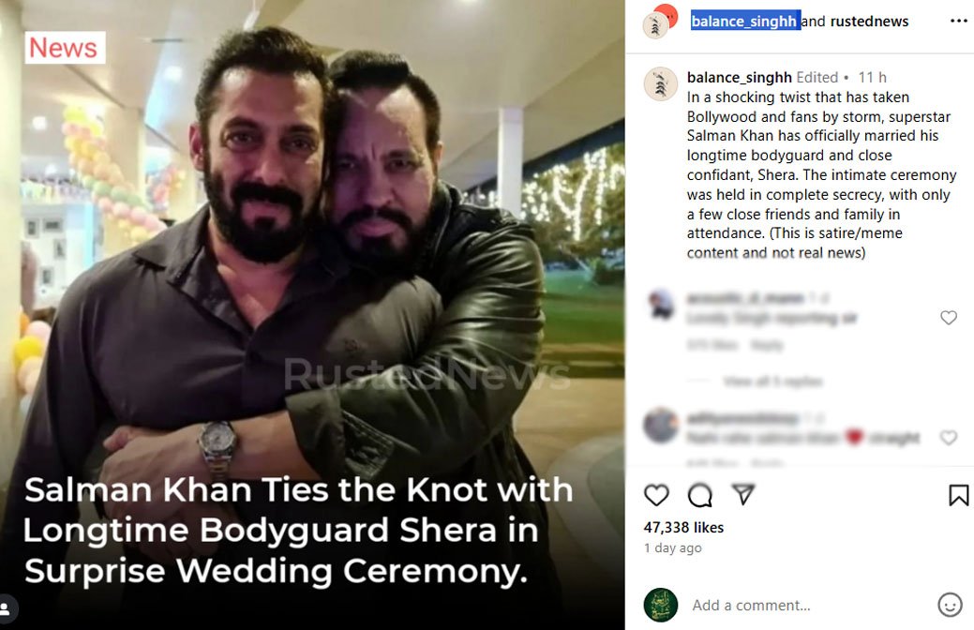The height and width of the screenshot is (630, 974).
Task: Open the three-dot more options menu
Action: 958,21
